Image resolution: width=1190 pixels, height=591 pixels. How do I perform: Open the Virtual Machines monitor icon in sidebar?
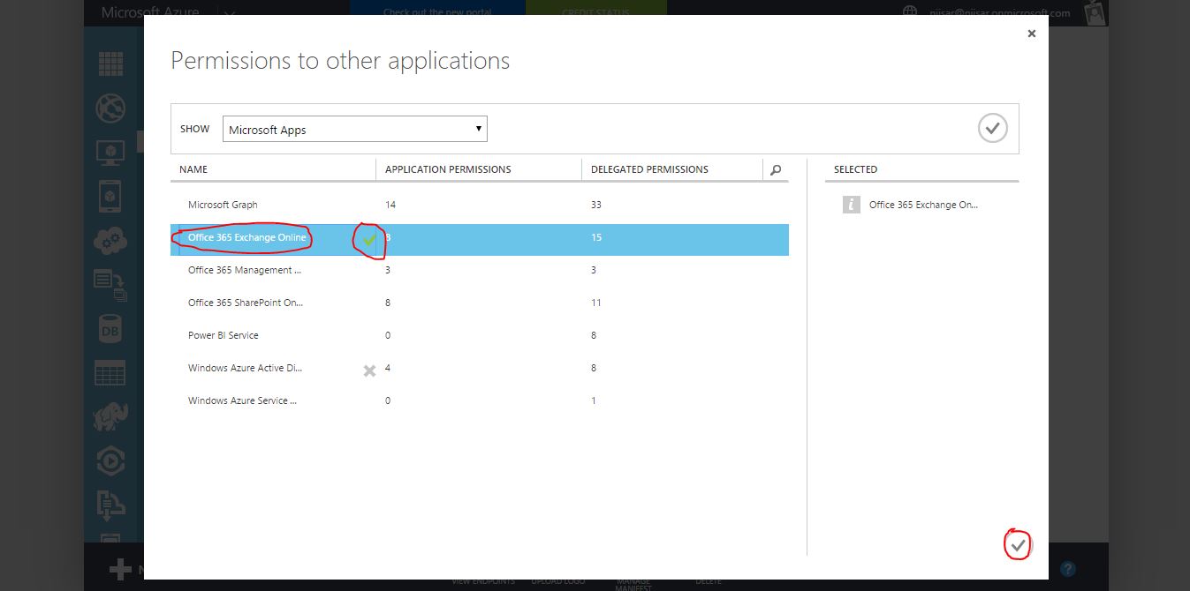tap(110, 153)
